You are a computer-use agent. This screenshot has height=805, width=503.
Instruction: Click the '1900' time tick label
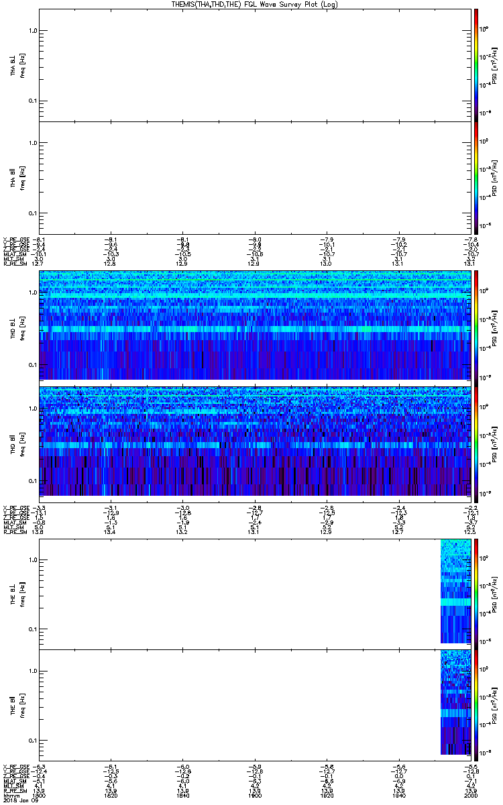pyautogui.click(x=254, y=796)
